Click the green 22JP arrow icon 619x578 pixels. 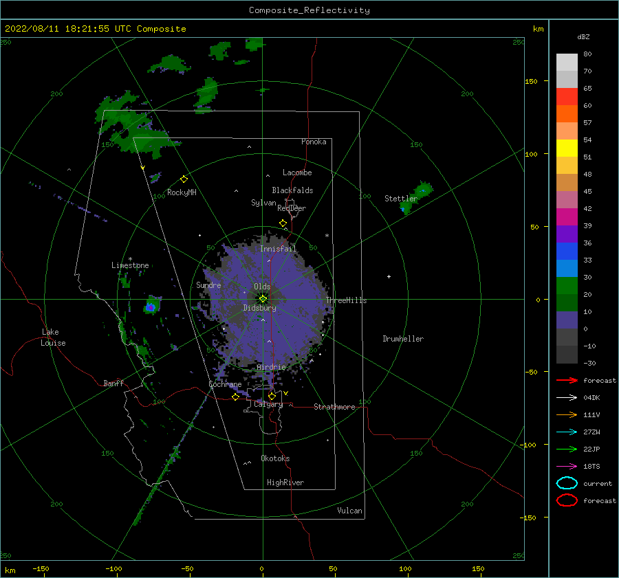point(567,449)
